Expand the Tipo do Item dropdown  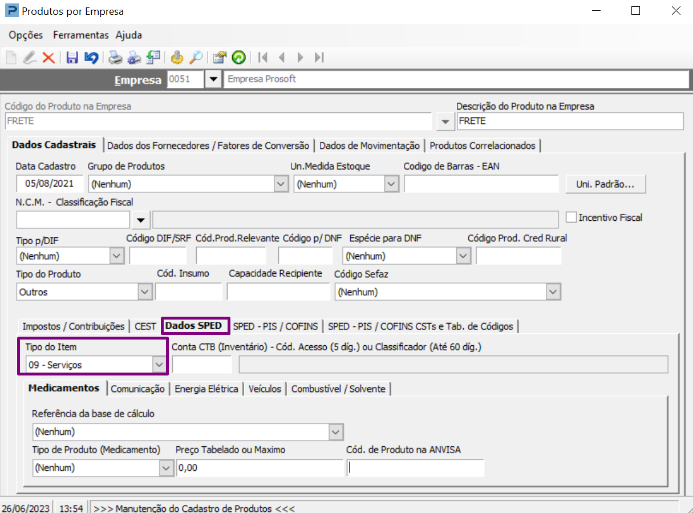click(x=158, y=365)
